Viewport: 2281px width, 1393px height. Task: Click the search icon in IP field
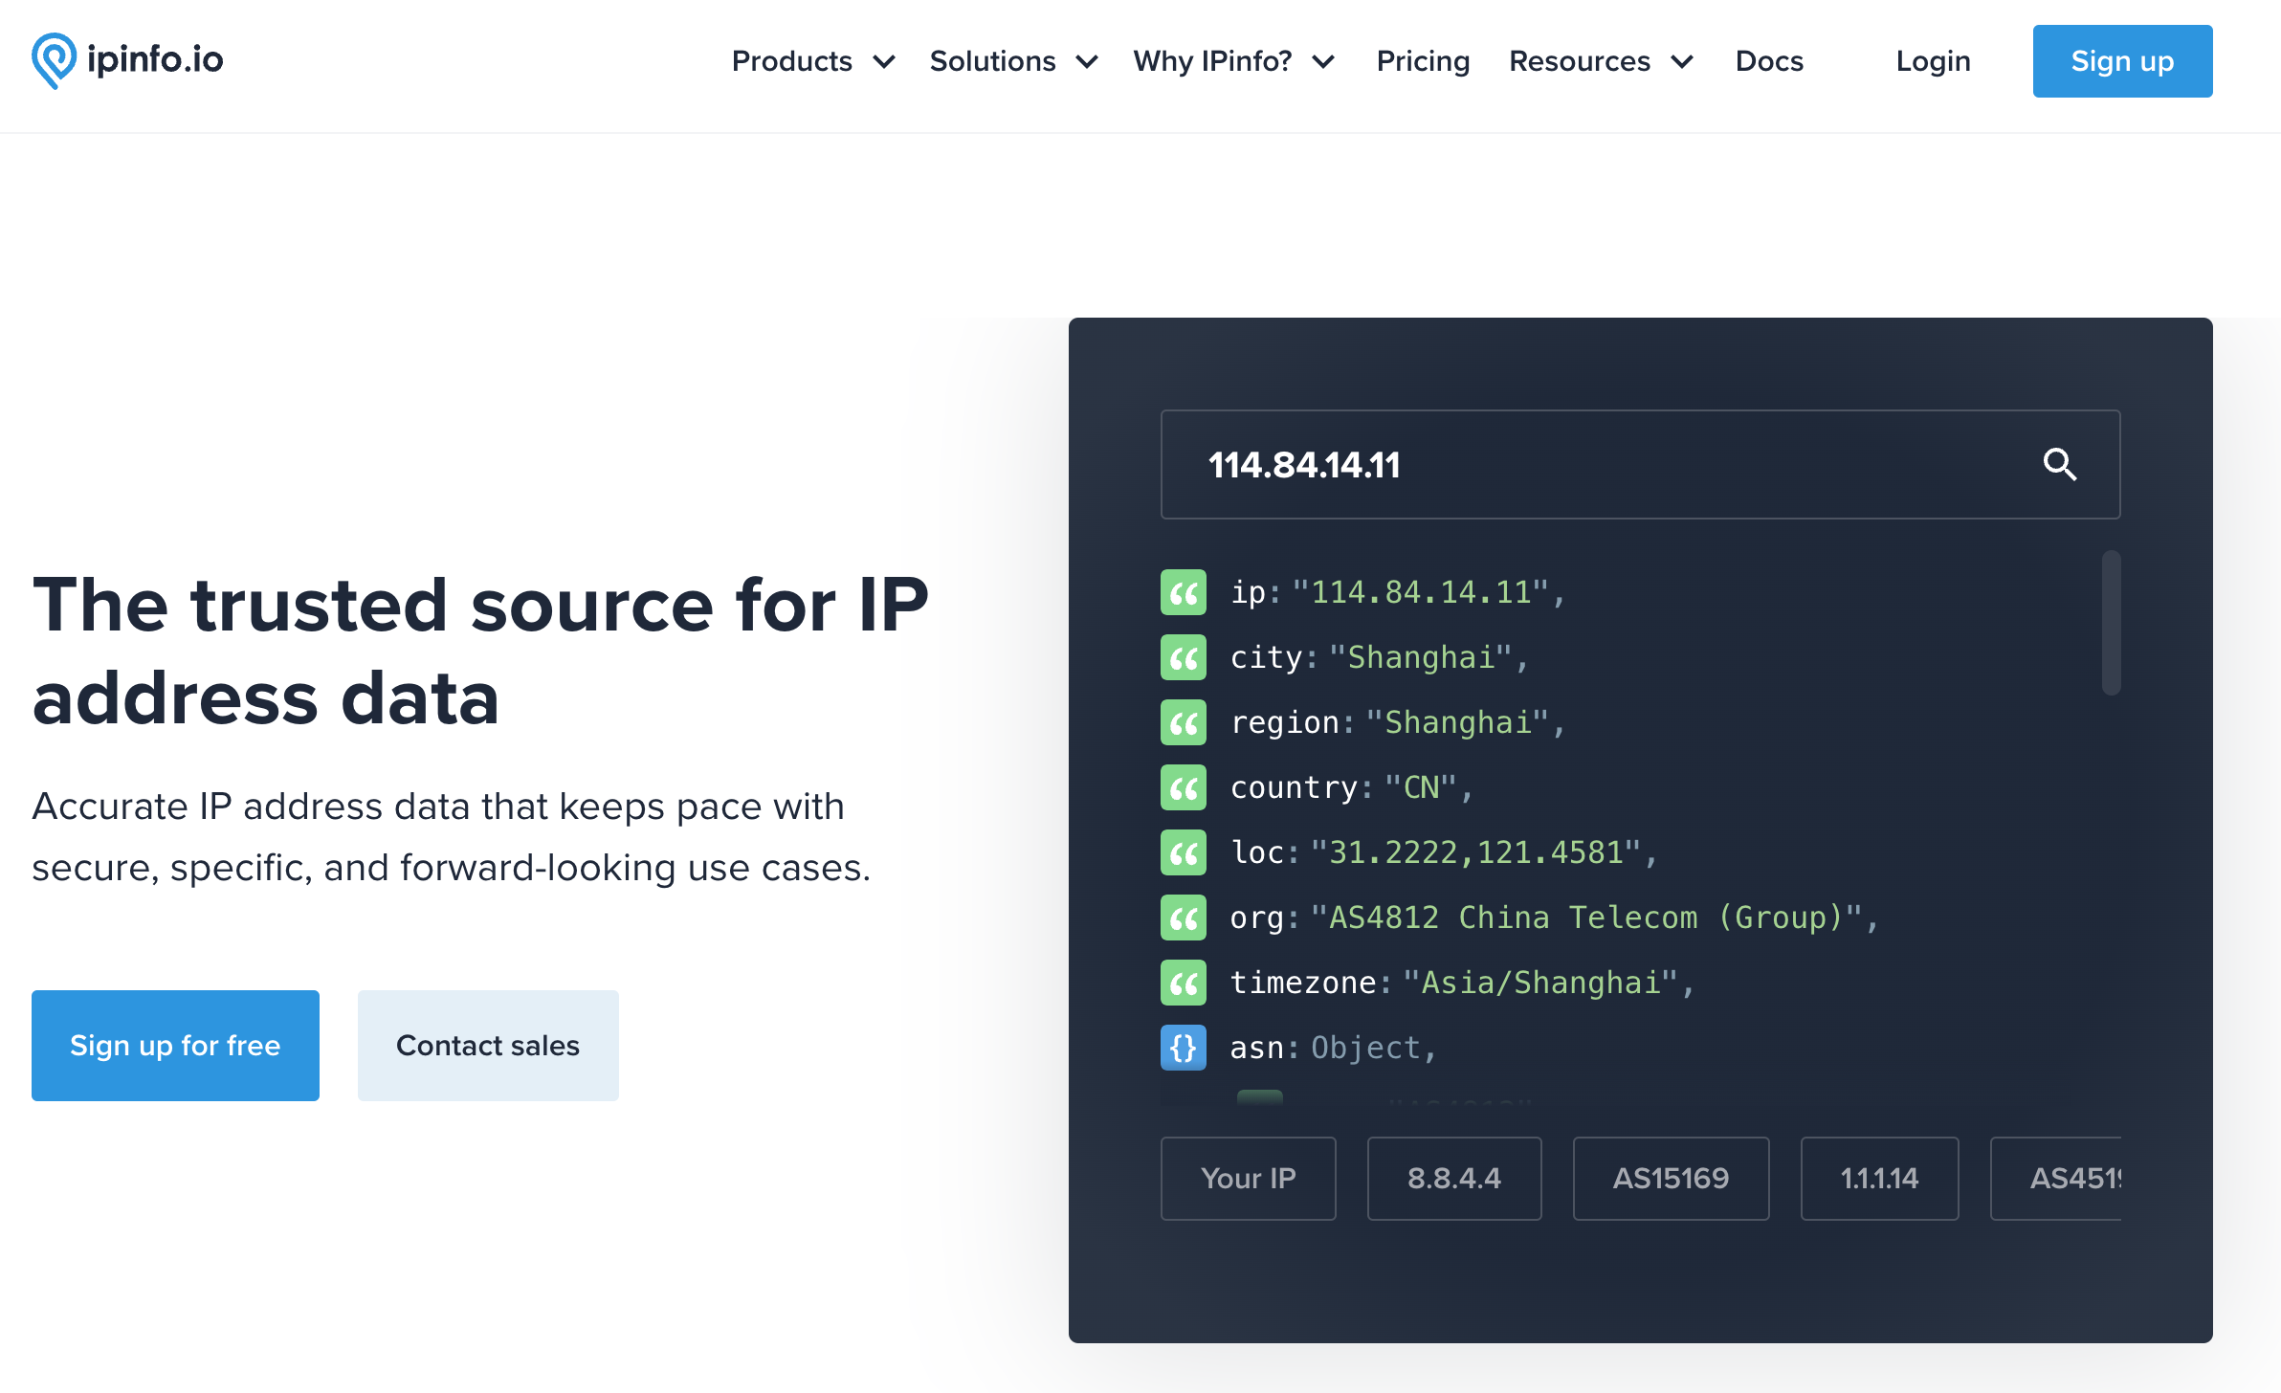(2061, 464)
